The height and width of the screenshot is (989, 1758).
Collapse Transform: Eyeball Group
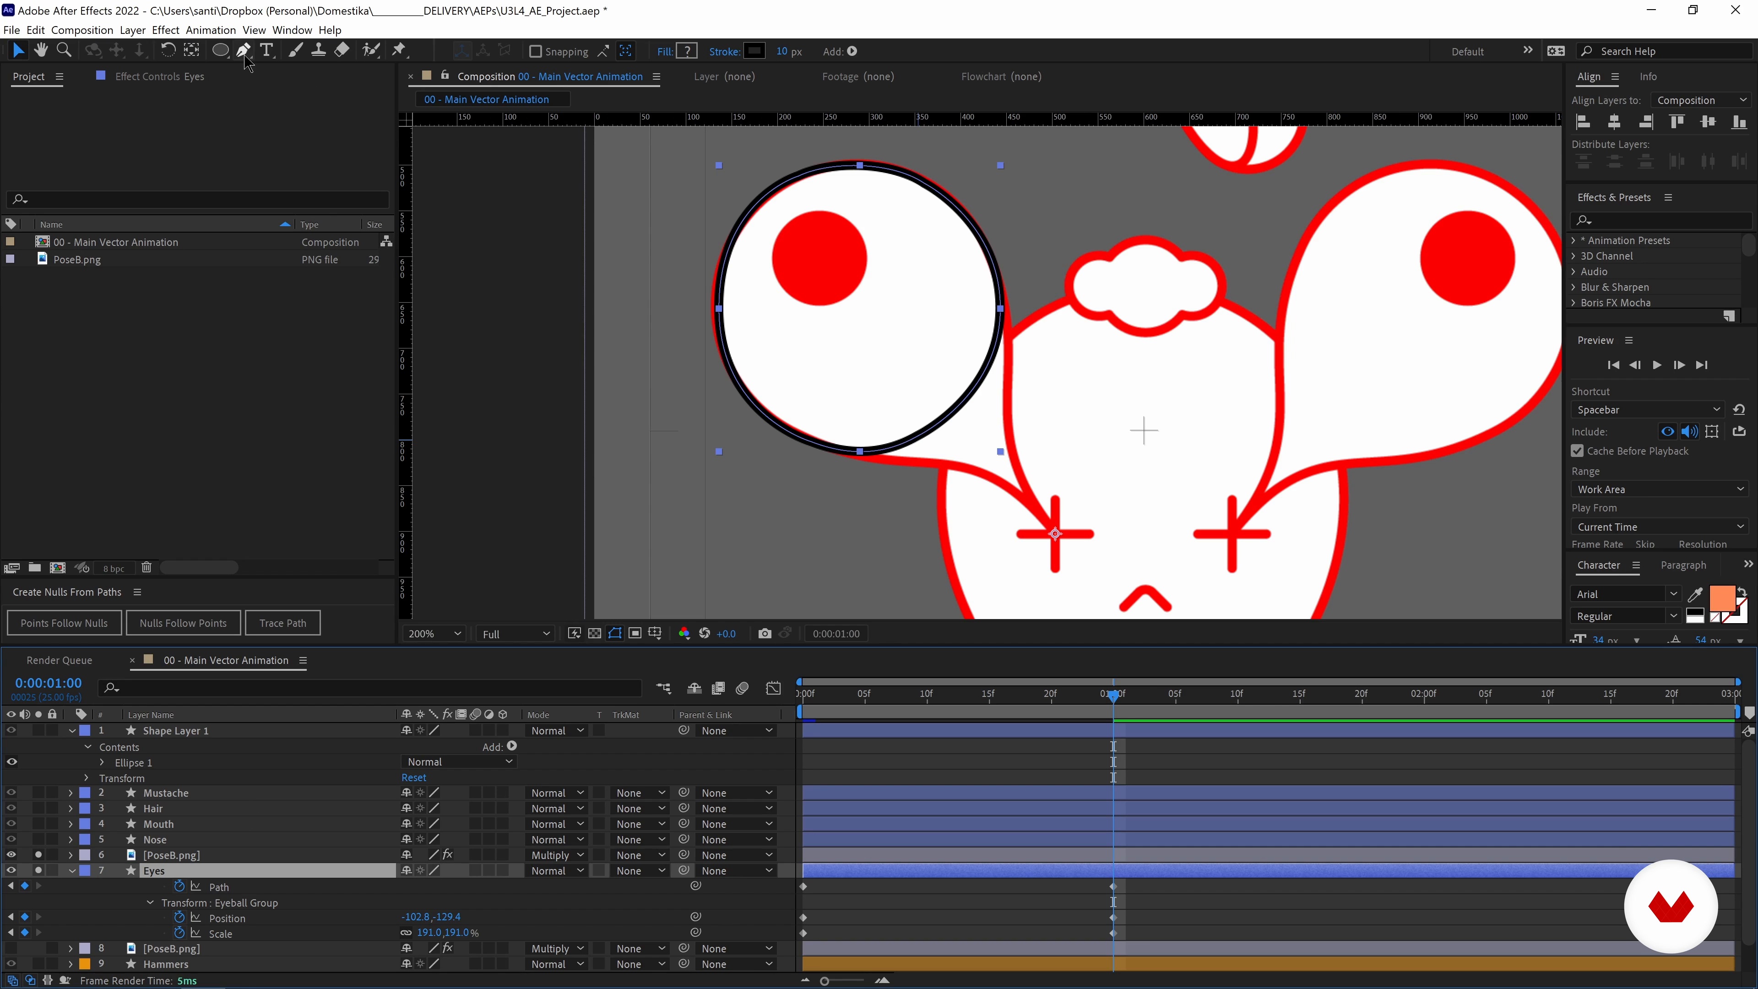click(150, 902)
